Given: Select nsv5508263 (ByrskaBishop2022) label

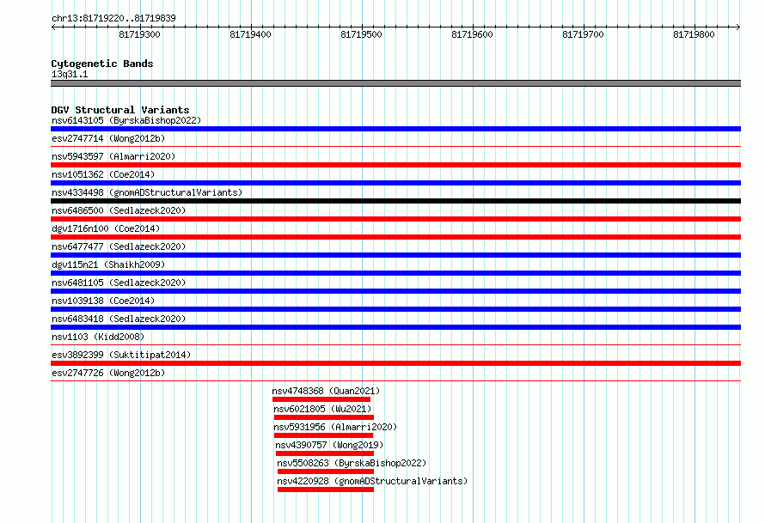Looking at the screenshot, I should 352,463.
